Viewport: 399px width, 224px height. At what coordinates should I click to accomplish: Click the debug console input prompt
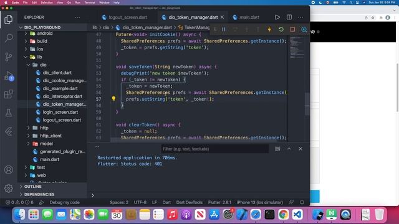tap(198, 195)
